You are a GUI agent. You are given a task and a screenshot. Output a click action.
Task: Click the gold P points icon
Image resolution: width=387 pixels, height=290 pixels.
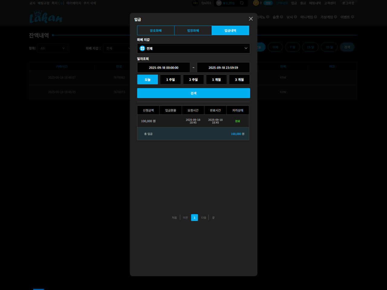pyautogui.click(x=256, y=3)
